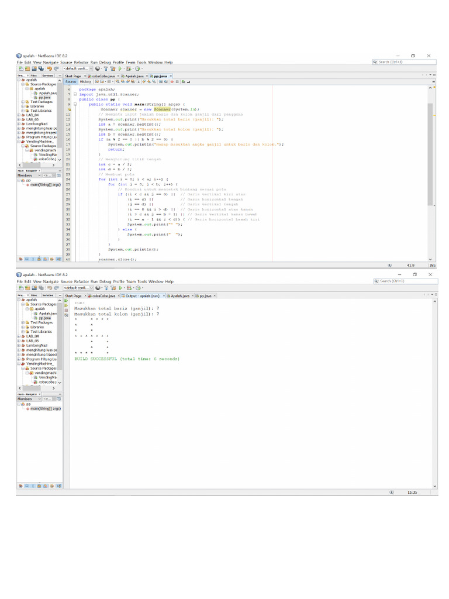Image resolution: width=449 pixels, height=599 pixels.
Task: Select the Source view toggle in editor
Action: click(71, 82)
